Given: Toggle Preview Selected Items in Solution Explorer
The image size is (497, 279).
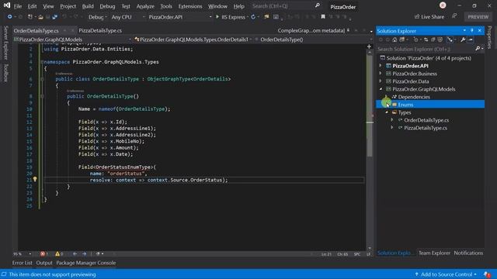Looking at the screenshot, I should (471, 40).
